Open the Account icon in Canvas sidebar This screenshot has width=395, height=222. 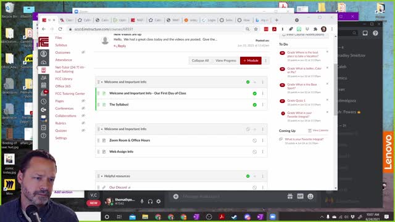(x=44, y=54)
